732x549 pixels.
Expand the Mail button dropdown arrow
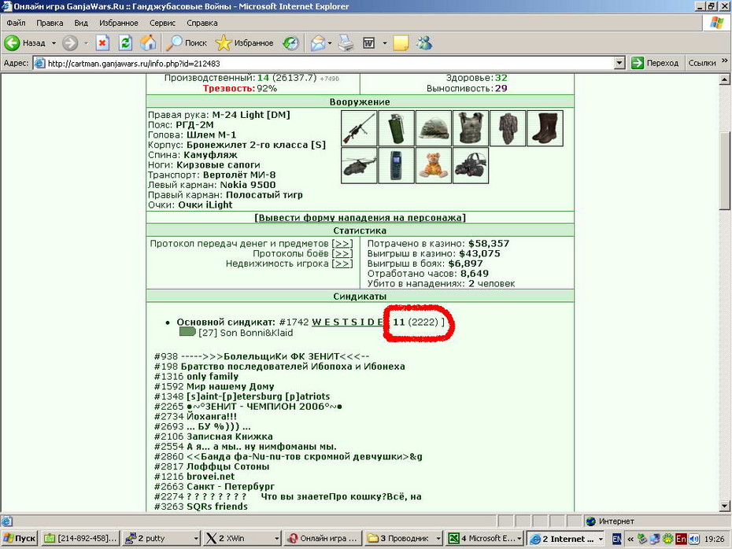click(330, 43)
